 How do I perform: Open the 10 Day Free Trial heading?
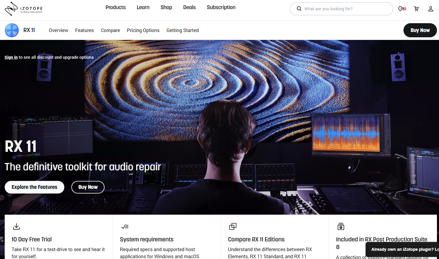[32, 239]
